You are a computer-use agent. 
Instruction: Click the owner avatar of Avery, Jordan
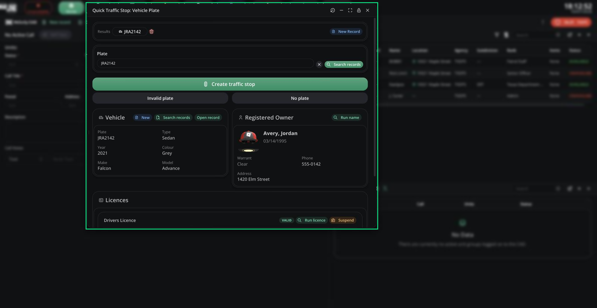click(x=248, y=141)
